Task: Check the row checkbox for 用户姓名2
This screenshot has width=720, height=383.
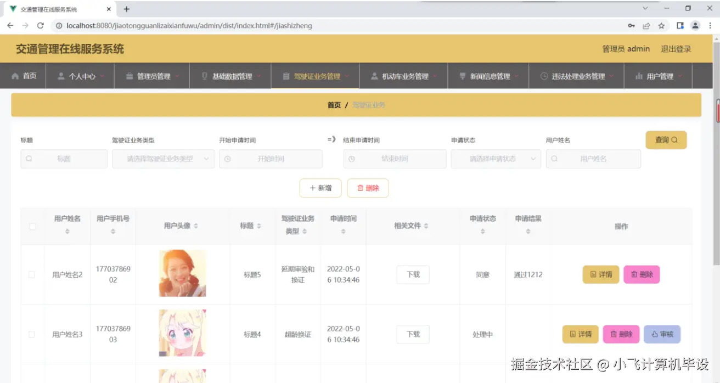Action: coord(32,274)
